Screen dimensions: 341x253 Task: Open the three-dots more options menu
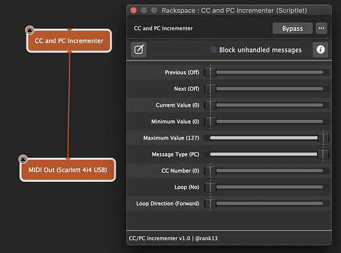321,28
